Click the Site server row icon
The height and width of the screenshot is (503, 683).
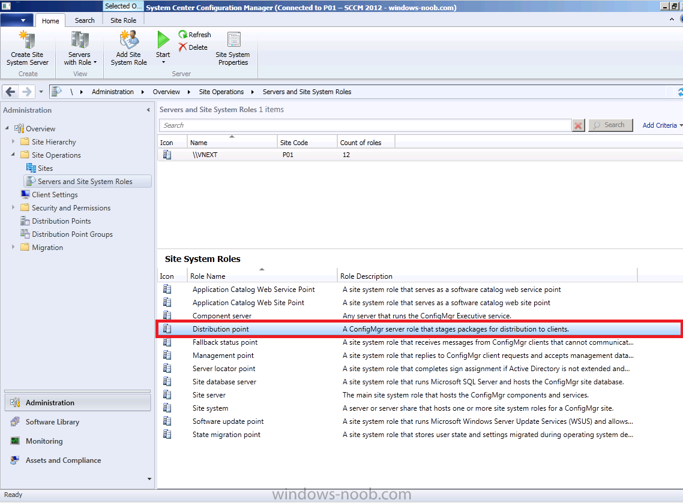pyautogui.click(x=167, y=394)
